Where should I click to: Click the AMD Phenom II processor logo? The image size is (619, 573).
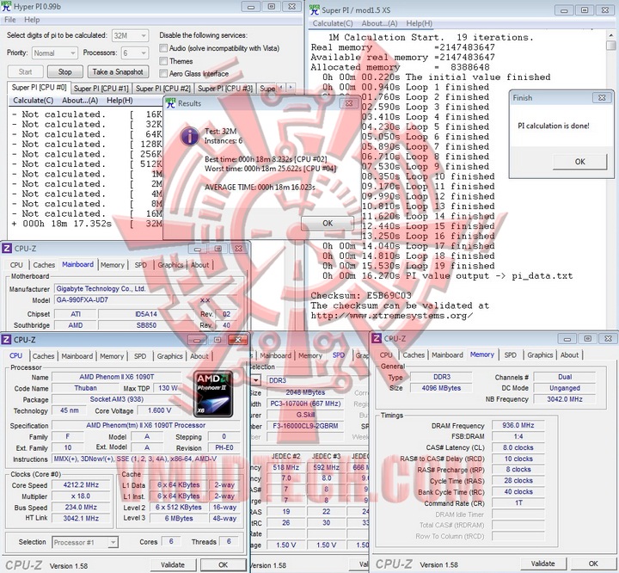215,393
